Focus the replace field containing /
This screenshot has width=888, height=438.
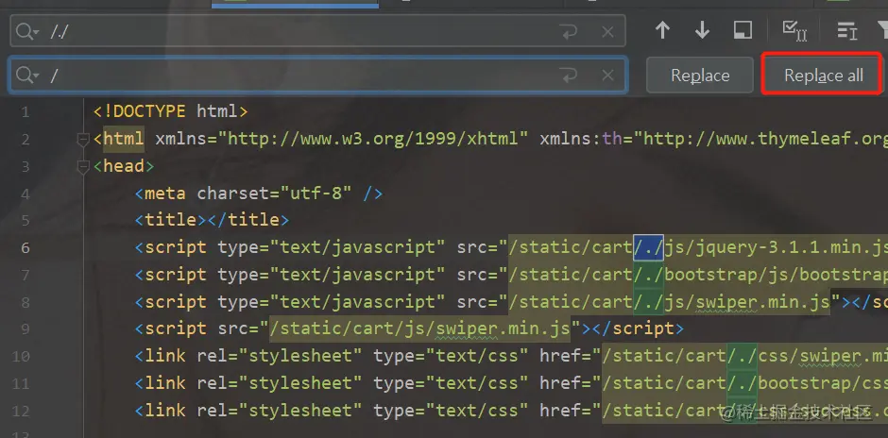pyautogui.click(x=317, y=75)
